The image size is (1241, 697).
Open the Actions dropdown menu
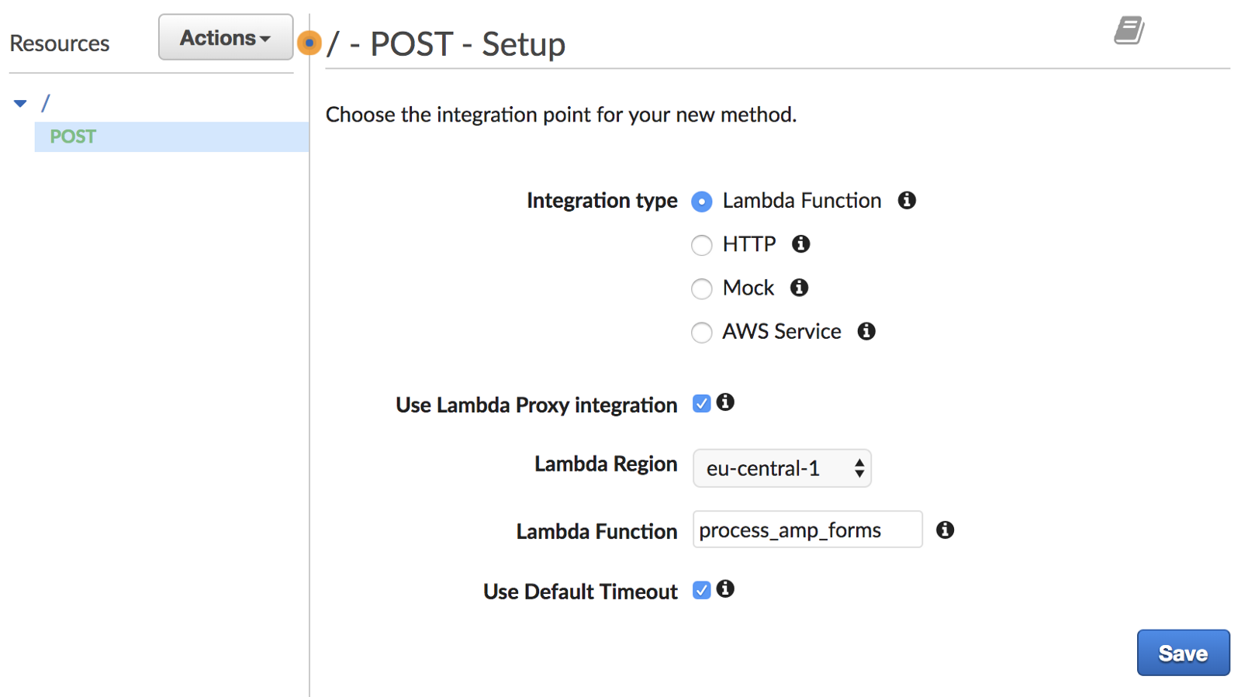[225, 37]
